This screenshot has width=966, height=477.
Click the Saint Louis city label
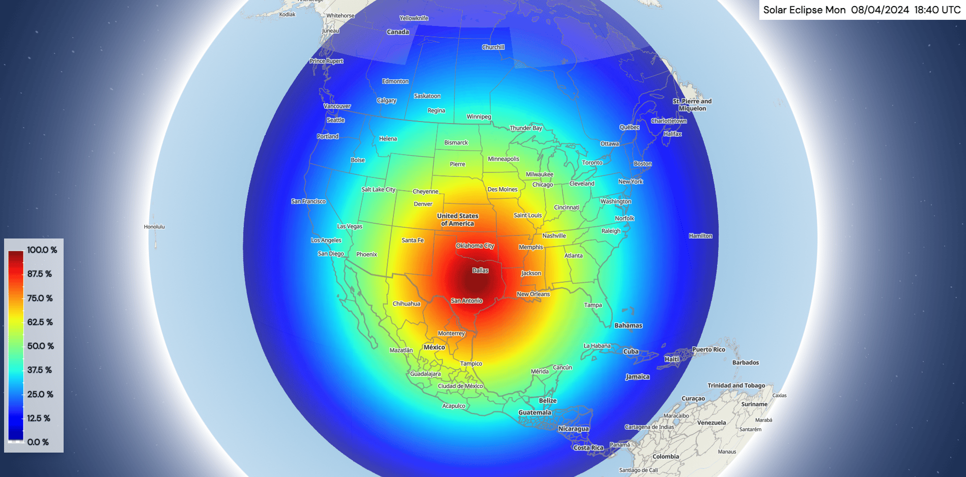[x=528, y=216]
